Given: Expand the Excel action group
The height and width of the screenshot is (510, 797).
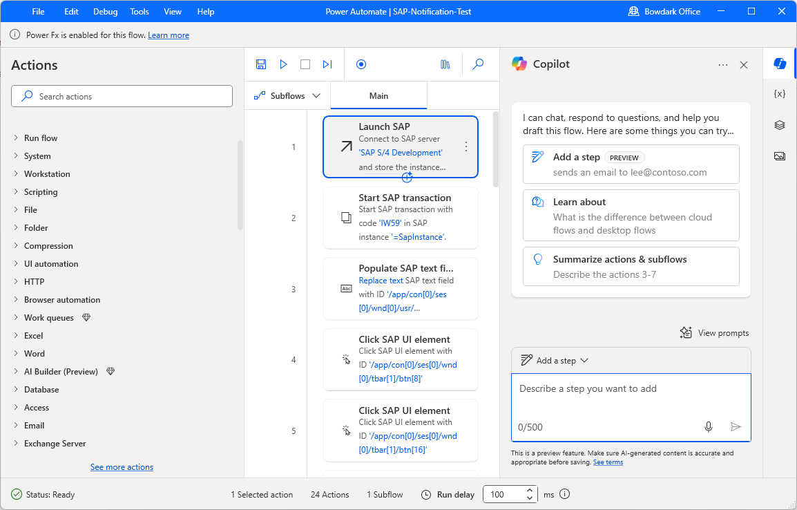Looking at the screenshot, I should [x=16, y=335].
